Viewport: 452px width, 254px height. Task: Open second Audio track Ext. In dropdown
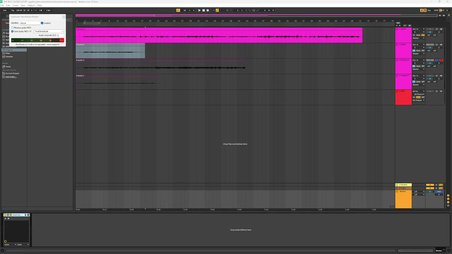[x=418, y=44]
